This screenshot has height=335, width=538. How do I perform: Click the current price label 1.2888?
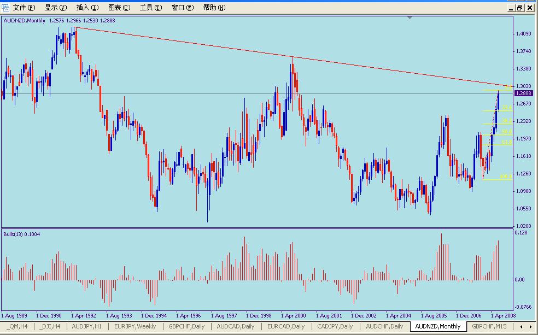point(524,93)
